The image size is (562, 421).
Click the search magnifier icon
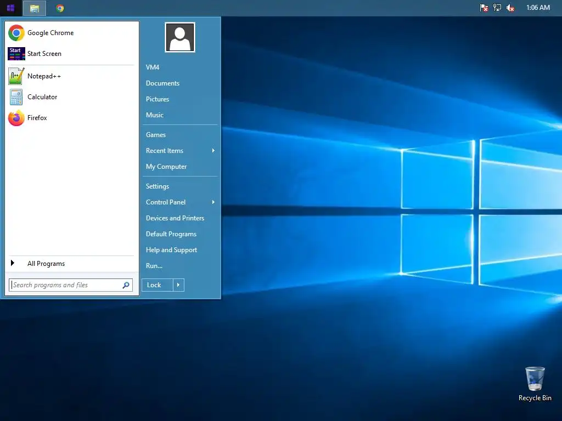[x=126, y=285]
